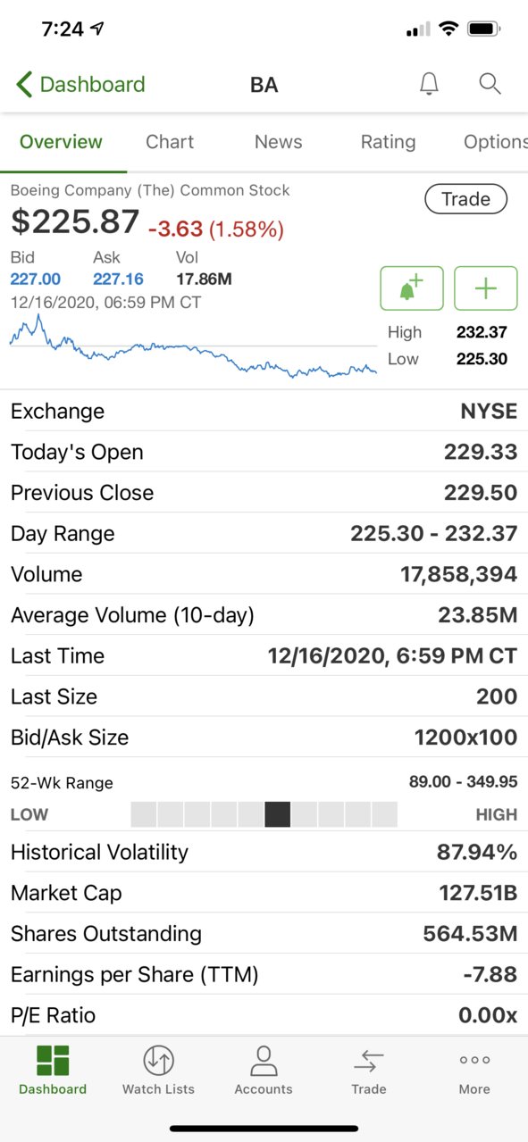
Task: Add BA to watch list with plus button
Action: tap(485, 288)
